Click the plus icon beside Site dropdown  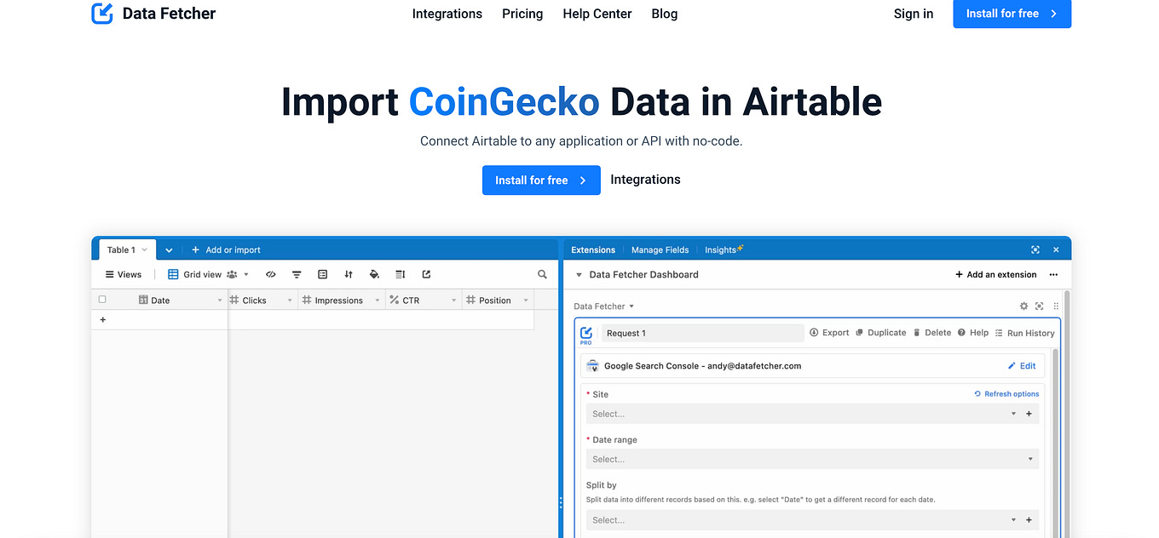coord(1029,414)
